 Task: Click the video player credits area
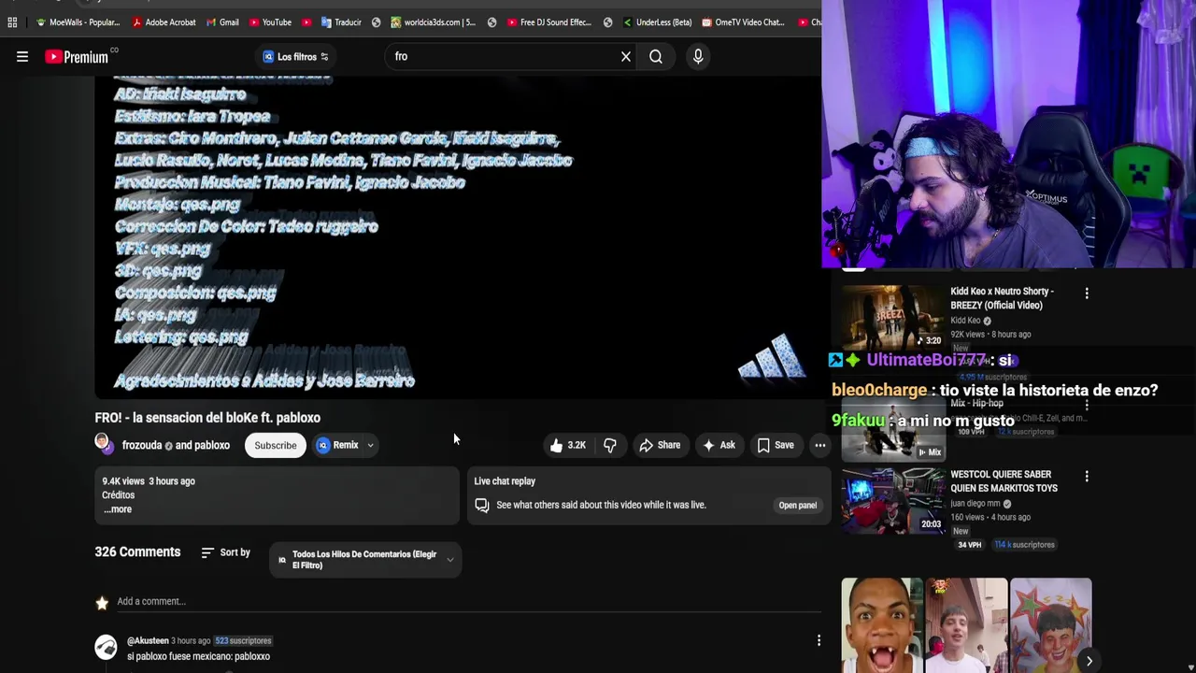[x=458, y=237]
